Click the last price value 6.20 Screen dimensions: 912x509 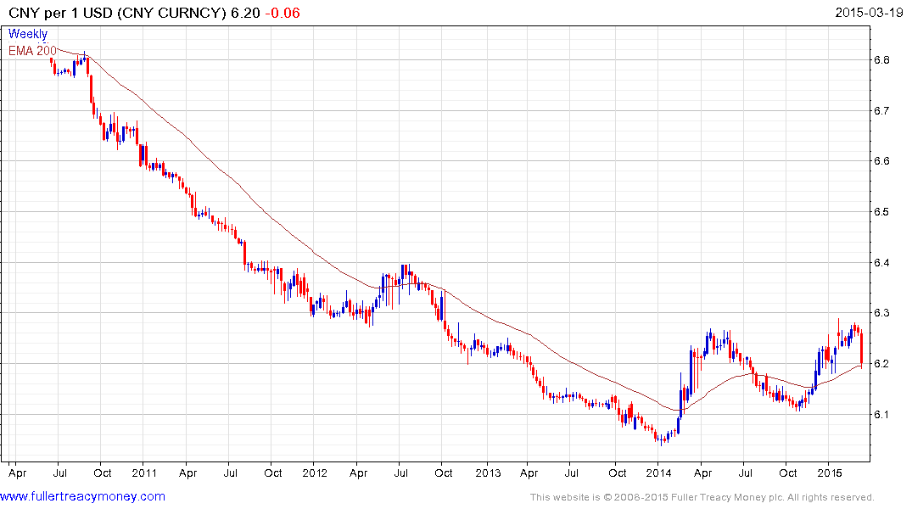245,13
